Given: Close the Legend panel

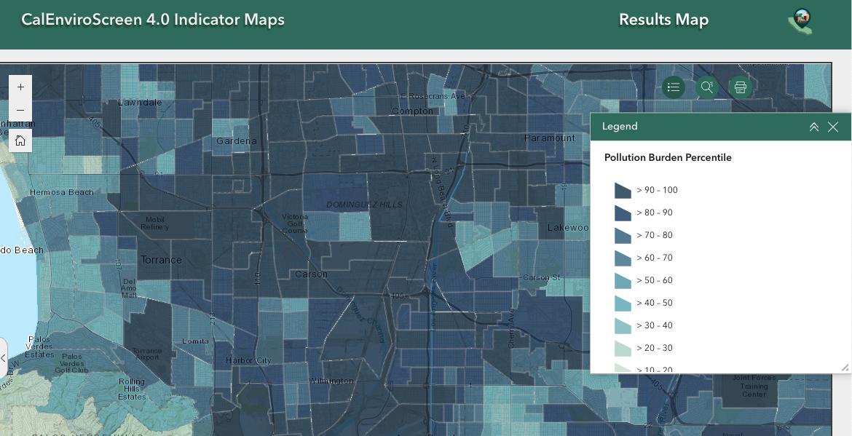Looking at the screenshot, I should tap(833, 127).
